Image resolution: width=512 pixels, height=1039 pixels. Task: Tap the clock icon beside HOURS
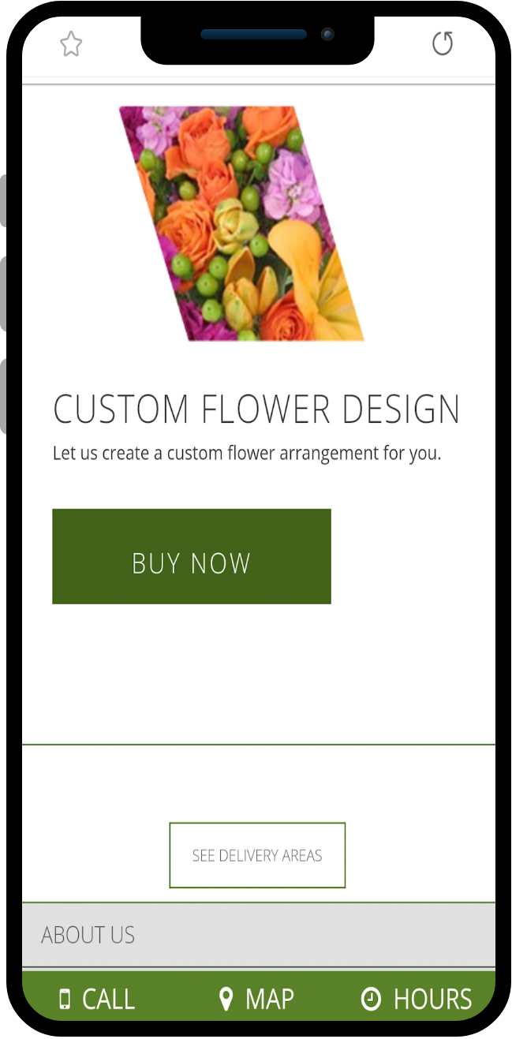pyautogui.click(x=371, y=999)
